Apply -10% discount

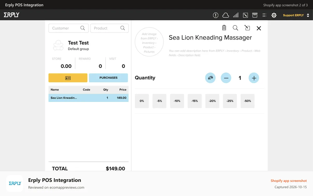(x=177, y=101)
